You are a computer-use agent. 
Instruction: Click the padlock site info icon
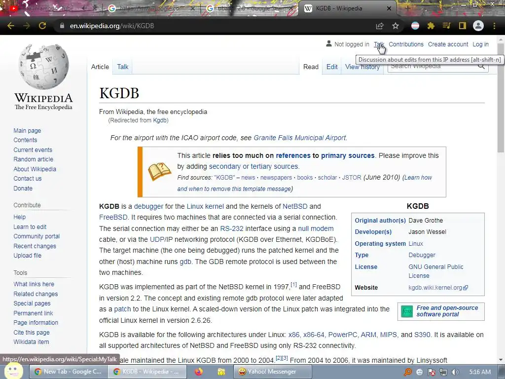(62, 26)
